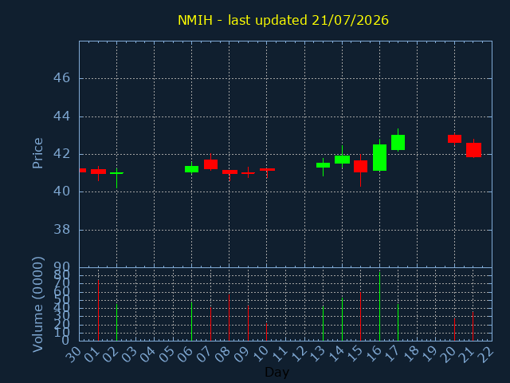
Task: Click the 38 price tick label
Action: click(62, 230)
